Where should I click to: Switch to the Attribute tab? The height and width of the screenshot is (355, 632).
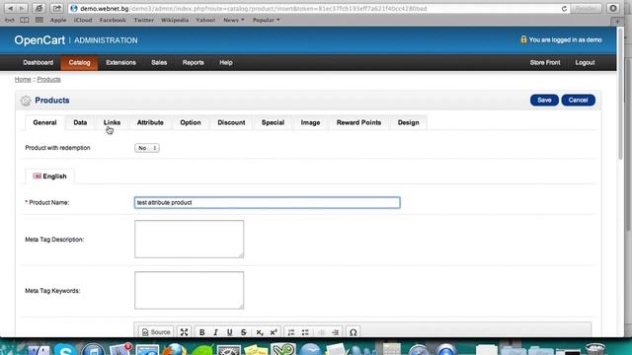pos(150,122)
